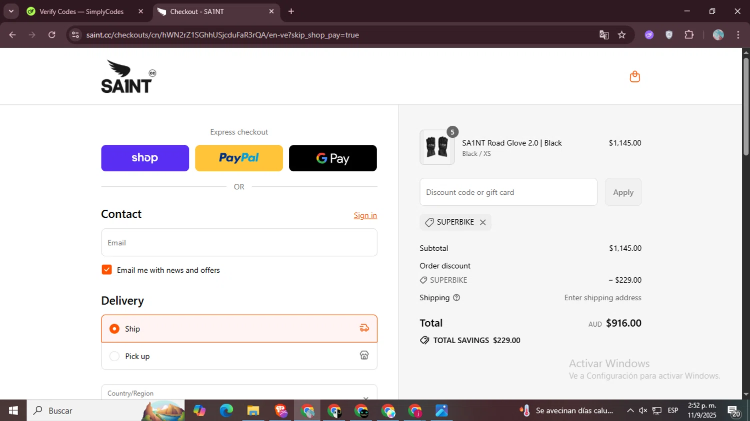Open the weather widget in taskbar
750x421 pixels.
pos(567,411)
